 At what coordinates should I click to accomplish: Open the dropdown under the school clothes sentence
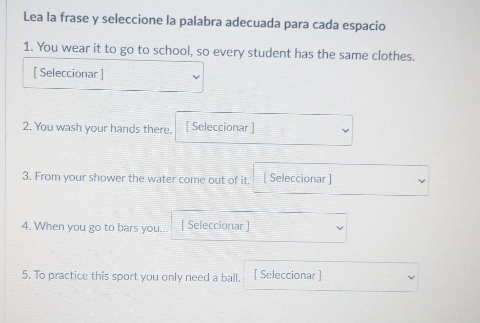(x=113, y=75)
